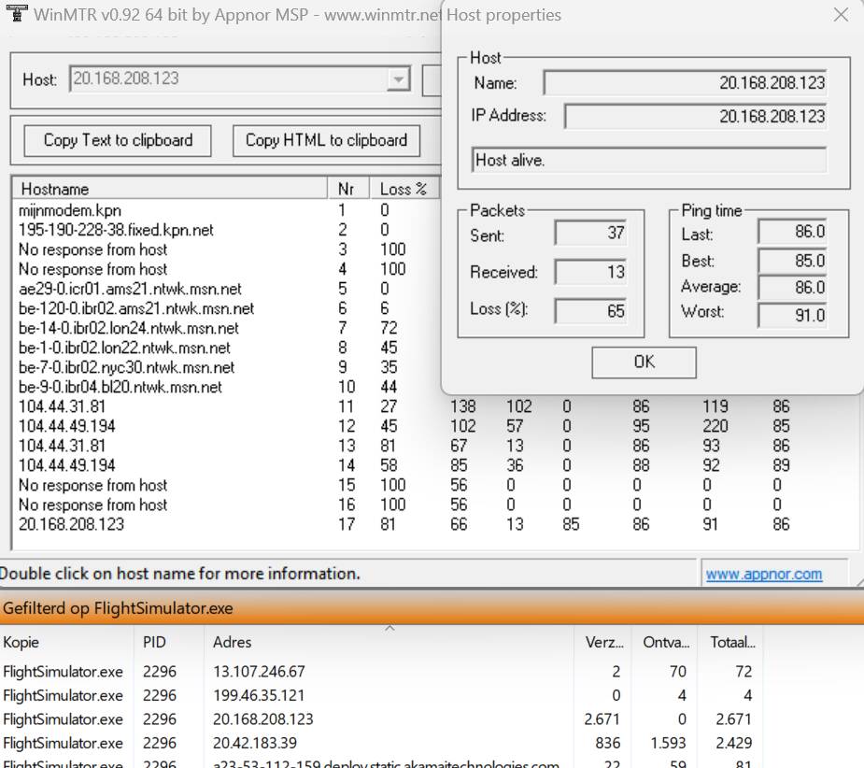Click the Name field in Host properties
The image size is (864, 768).
685,83
